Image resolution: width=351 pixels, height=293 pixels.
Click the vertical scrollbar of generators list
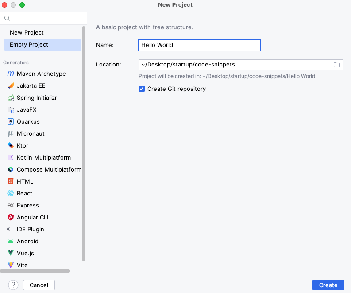84,144
